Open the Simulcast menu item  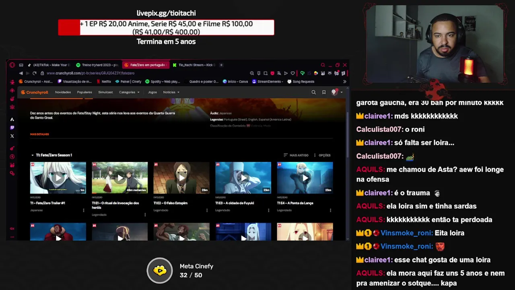click(105, 92)
